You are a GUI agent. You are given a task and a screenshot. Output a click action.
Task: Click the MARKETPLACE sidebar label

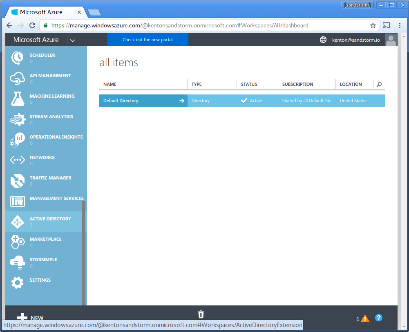(x=46, y=239)
